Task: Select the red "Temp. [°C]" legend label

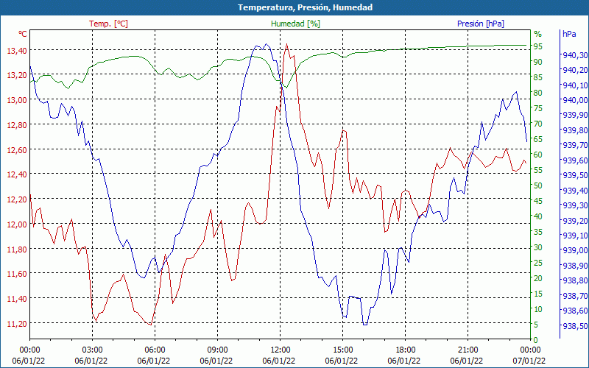Action: [108, 24]
